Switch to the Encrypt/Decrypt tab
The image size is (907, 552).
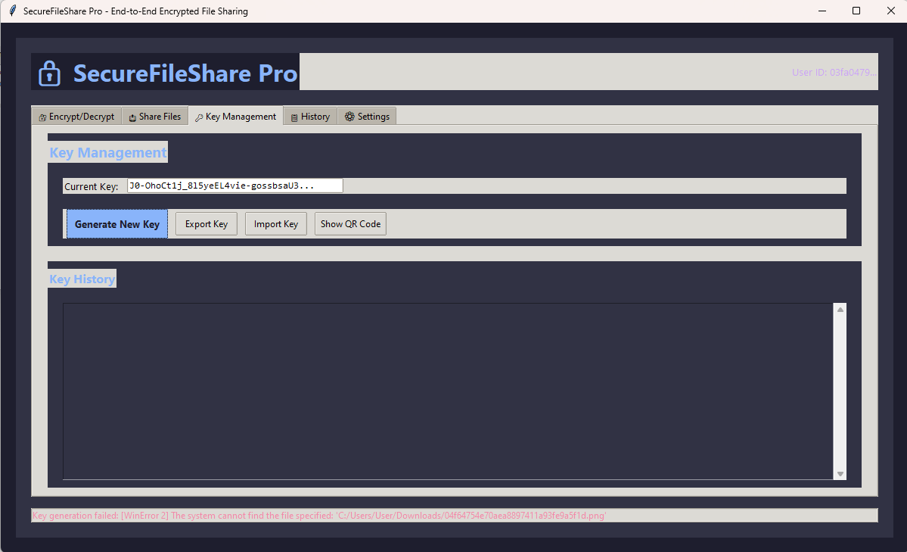pos(76,117)
